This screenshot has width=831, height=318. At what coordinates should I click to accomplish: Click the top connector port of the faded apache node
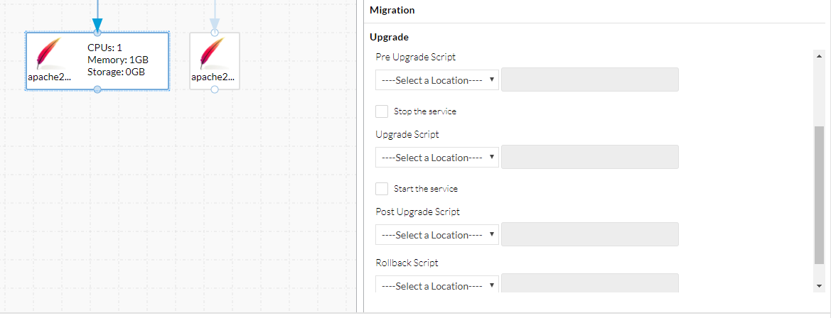(x=215, y=33)
